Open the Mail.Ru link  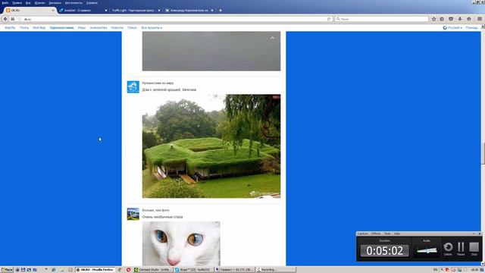tap(10, 27)
